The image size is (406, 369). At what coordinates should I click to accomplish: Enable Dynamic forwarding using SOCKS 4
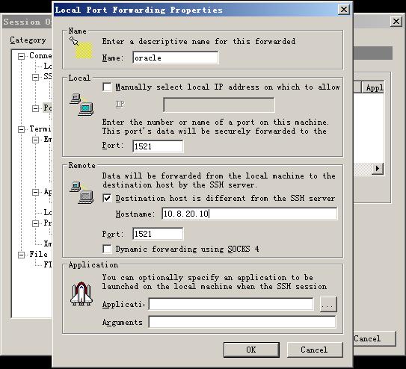coord(107,249)
